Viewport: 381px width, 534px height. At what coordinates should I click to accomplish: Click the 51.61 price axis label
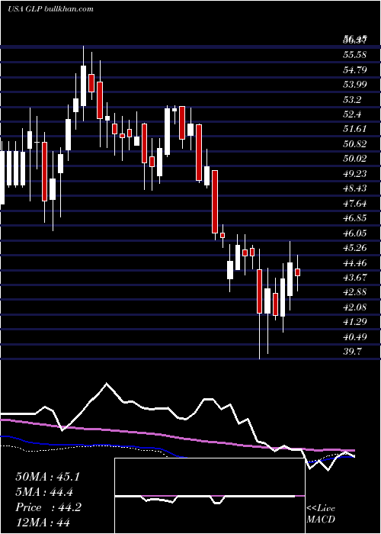click(x=355, y=129)
